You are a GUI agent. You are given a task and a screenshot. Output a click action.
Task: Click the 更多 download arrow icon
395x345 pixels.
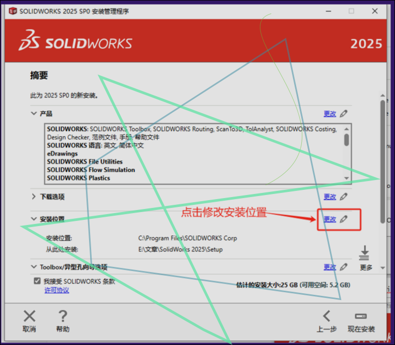[x=364, y=253]
